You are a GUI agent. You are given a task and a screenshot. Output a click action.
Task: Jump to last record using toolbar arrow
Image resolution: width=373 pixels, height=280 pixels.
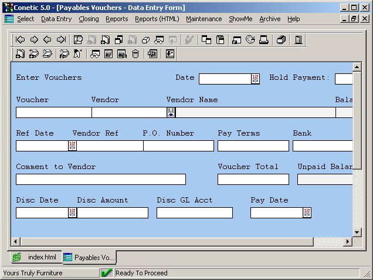click(x=61, y=40)
